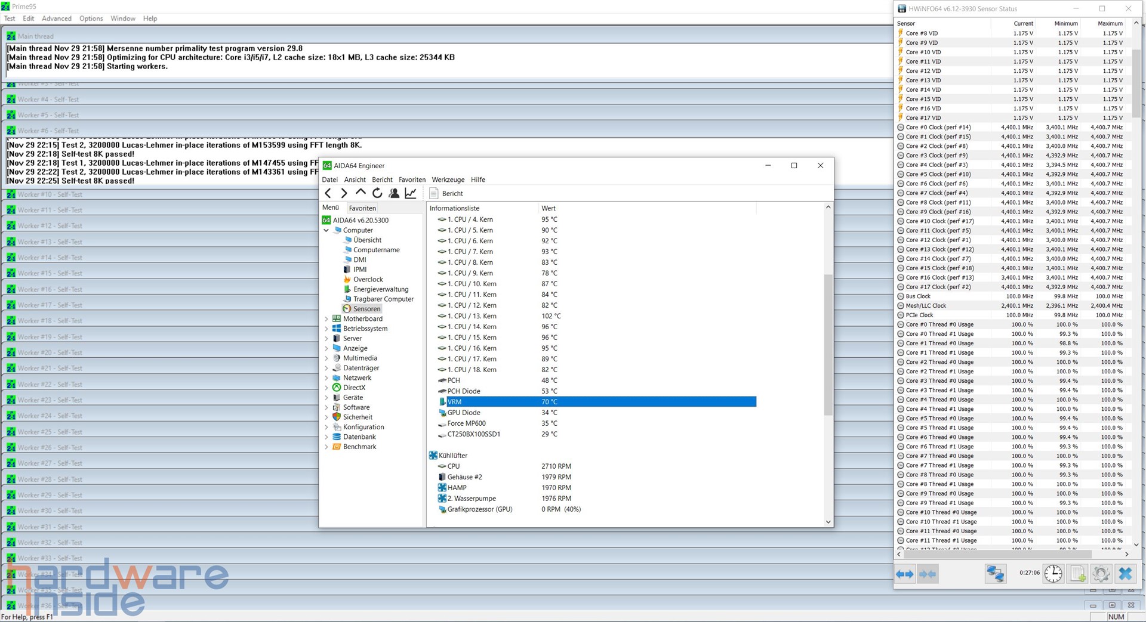Viewport: 1146px width, 622px height.
Task: Expand the Betriebssystem tree node
Action: [326, 329]
